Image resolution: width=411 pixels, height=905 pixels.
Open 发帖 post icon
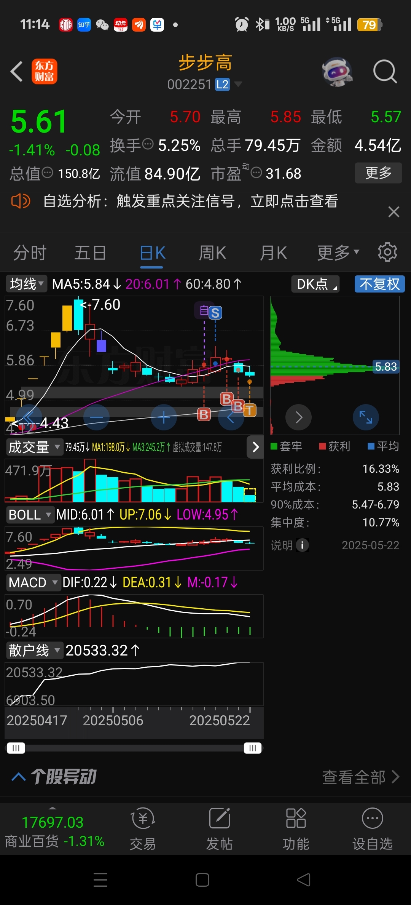(220, 828)
